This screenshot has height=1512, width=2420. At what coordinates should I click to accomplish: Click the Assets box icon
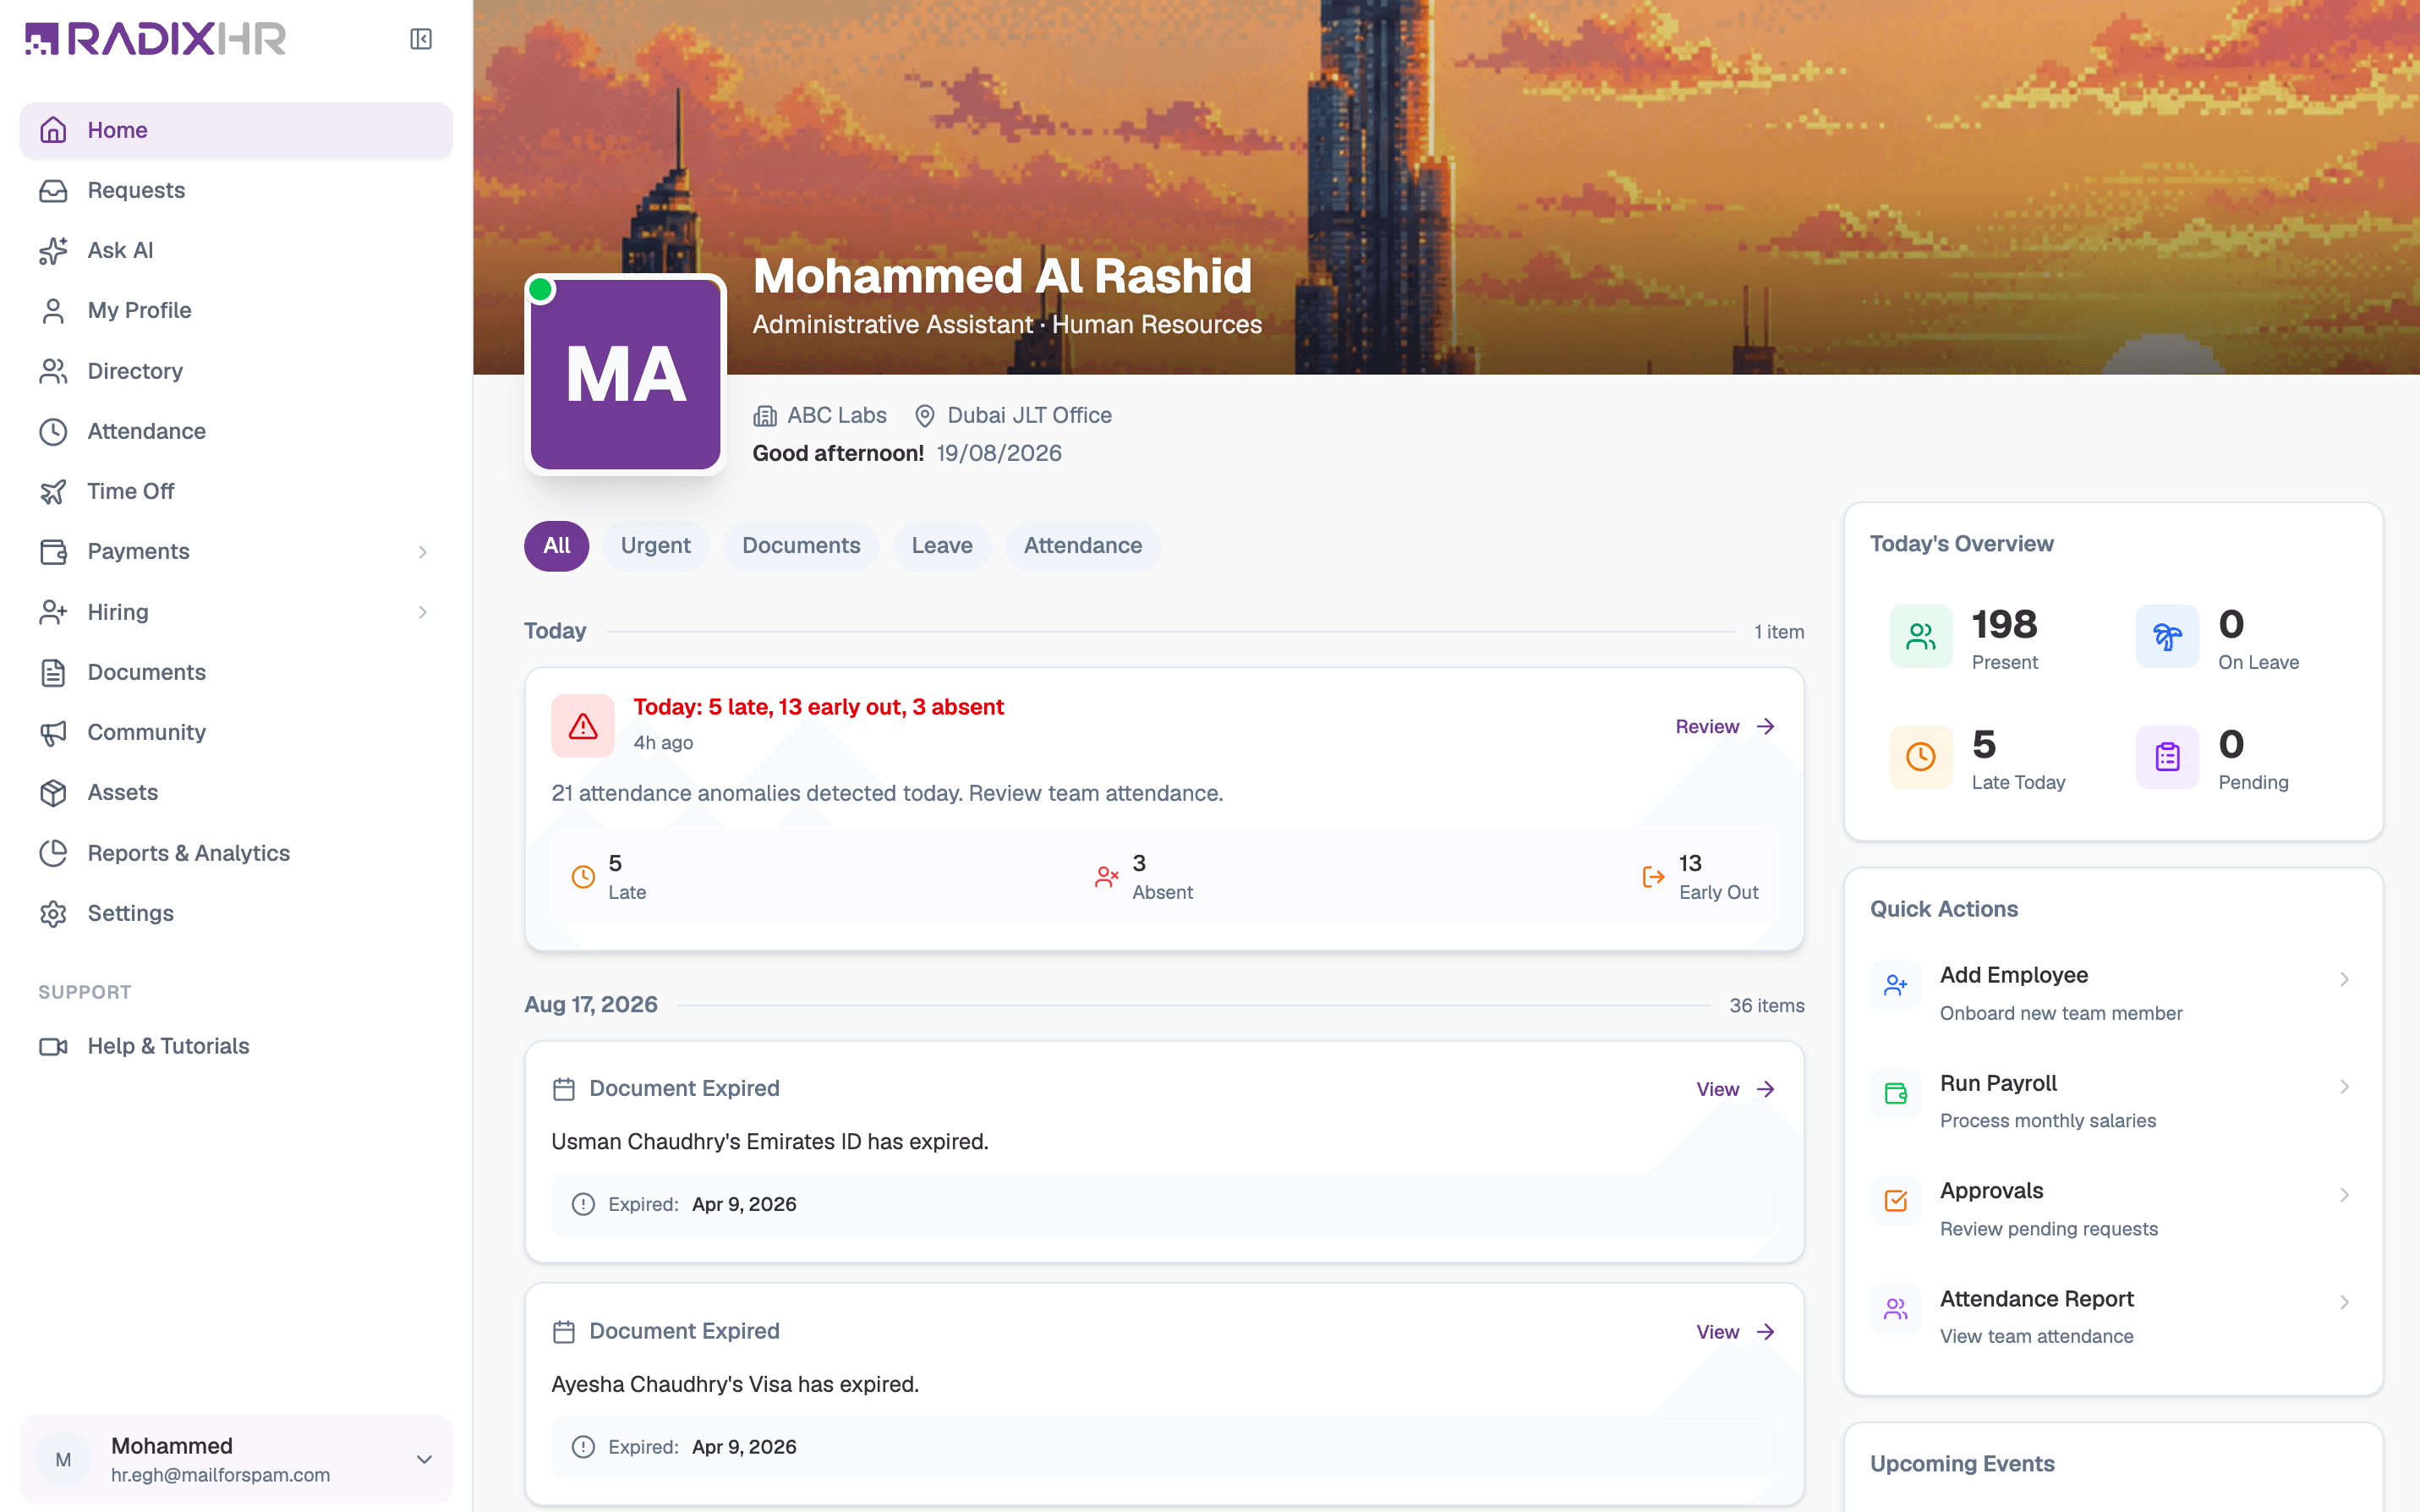53,792
